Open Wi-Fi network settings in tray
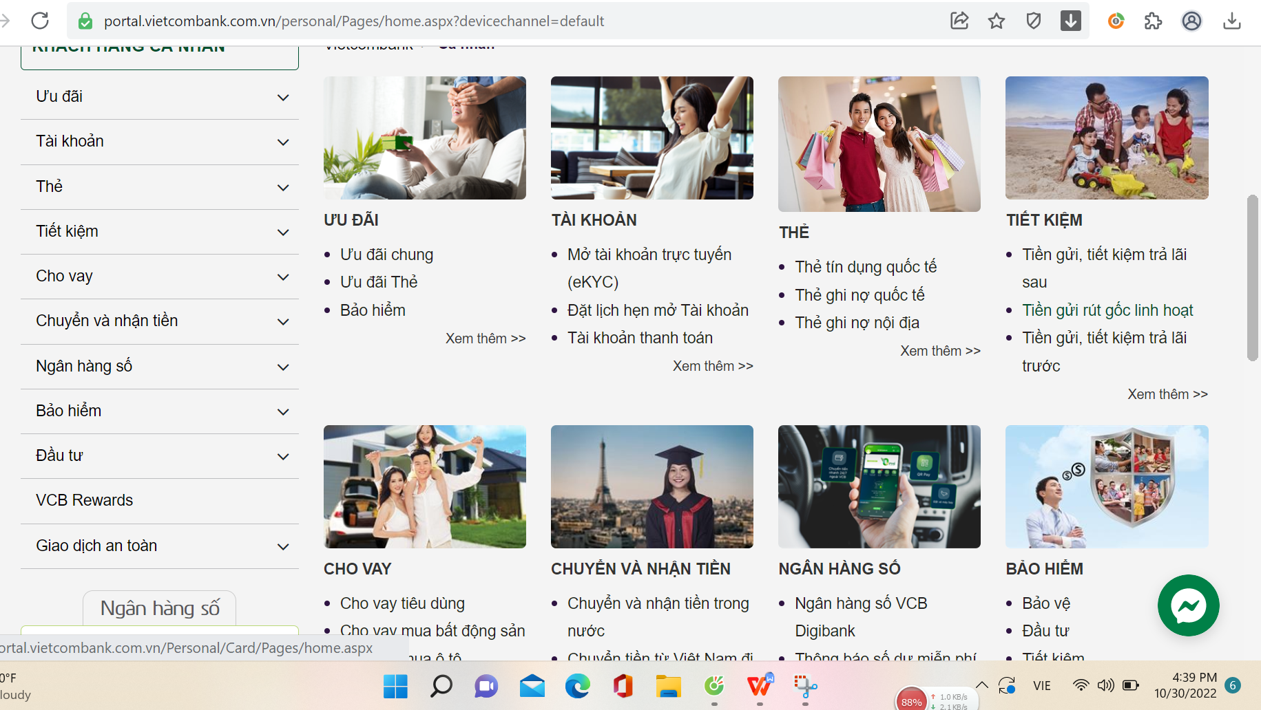The height and width of the screenshot is (710, 1261). (x=1081, y=685)
